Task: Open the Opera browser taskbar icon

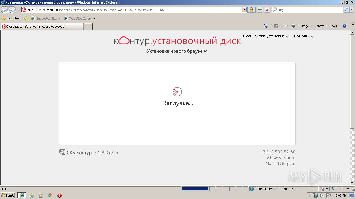Action: 59,195
